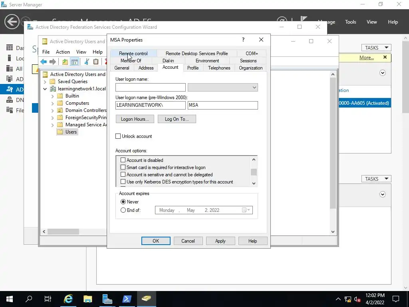Select the End of expiration radio button
Image resolution: width=409 pixels, height=307 pixels.
[x=123, y=210]
